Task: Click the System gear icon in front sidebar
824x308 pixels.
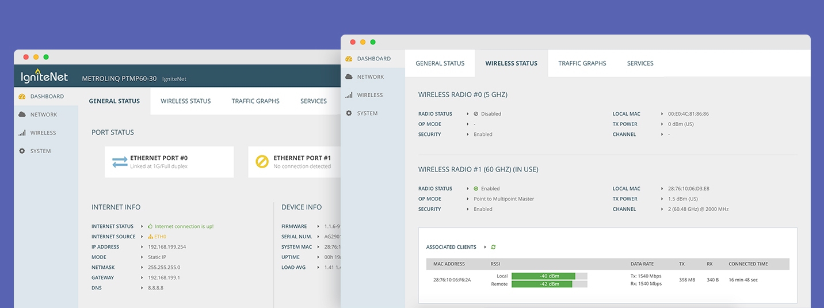Action: tap(349, 113)
